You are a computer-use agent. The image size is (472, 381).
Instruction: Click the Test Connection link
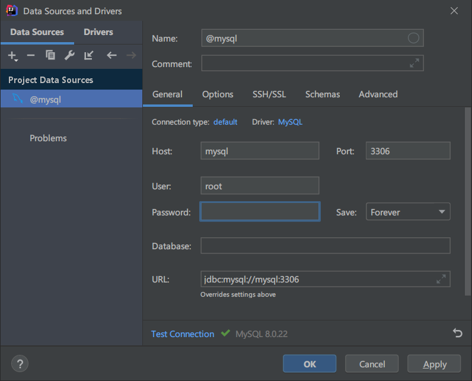pos(183,334)
